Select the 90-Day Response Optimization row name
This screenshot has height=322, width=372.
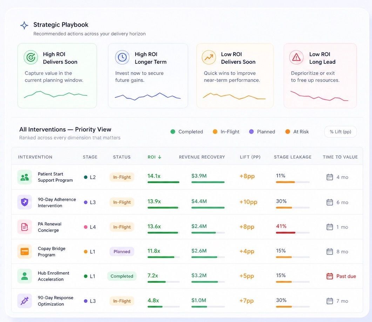[x=55, y=301]
